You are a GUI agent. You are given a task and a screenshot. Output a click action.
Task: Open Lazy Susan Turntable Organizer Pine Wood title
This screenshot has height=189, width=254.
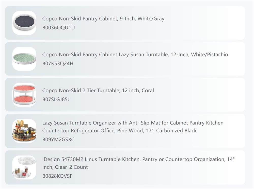133,127
